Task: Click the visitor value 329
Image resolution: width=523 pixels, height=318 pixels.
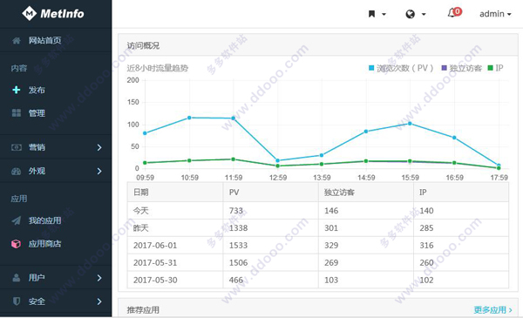Action: (x=331, y=246)
